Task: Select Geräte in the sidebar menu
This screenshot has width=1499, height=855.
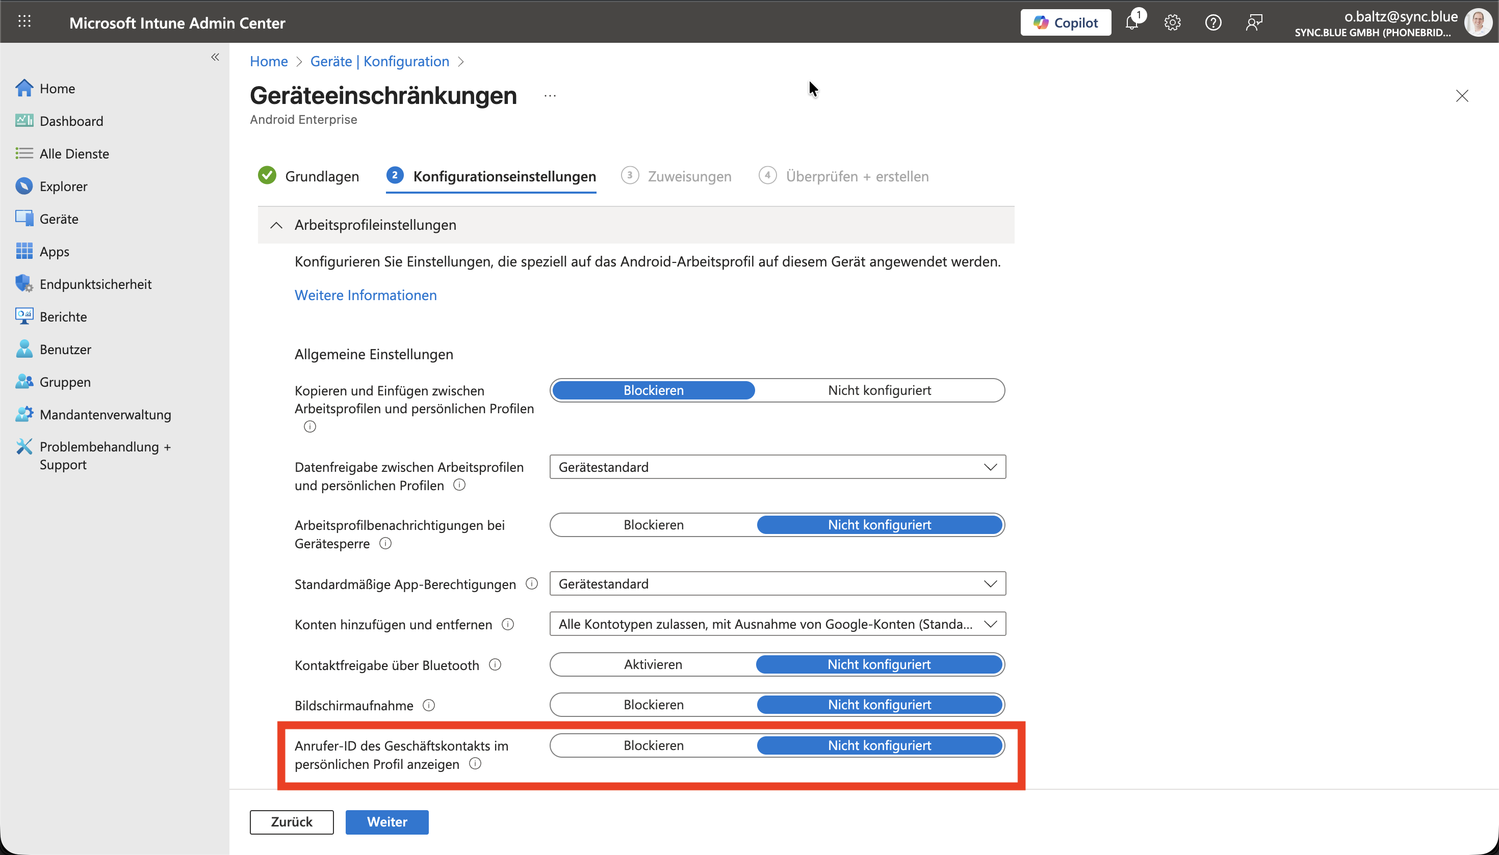Action: coord(59,219)
